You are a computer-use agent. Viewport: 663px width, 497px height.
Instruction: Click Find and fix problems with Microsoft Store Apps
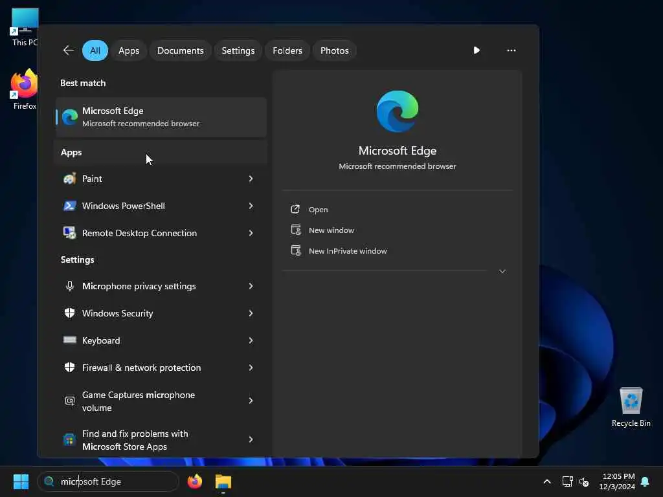[135, 440]
